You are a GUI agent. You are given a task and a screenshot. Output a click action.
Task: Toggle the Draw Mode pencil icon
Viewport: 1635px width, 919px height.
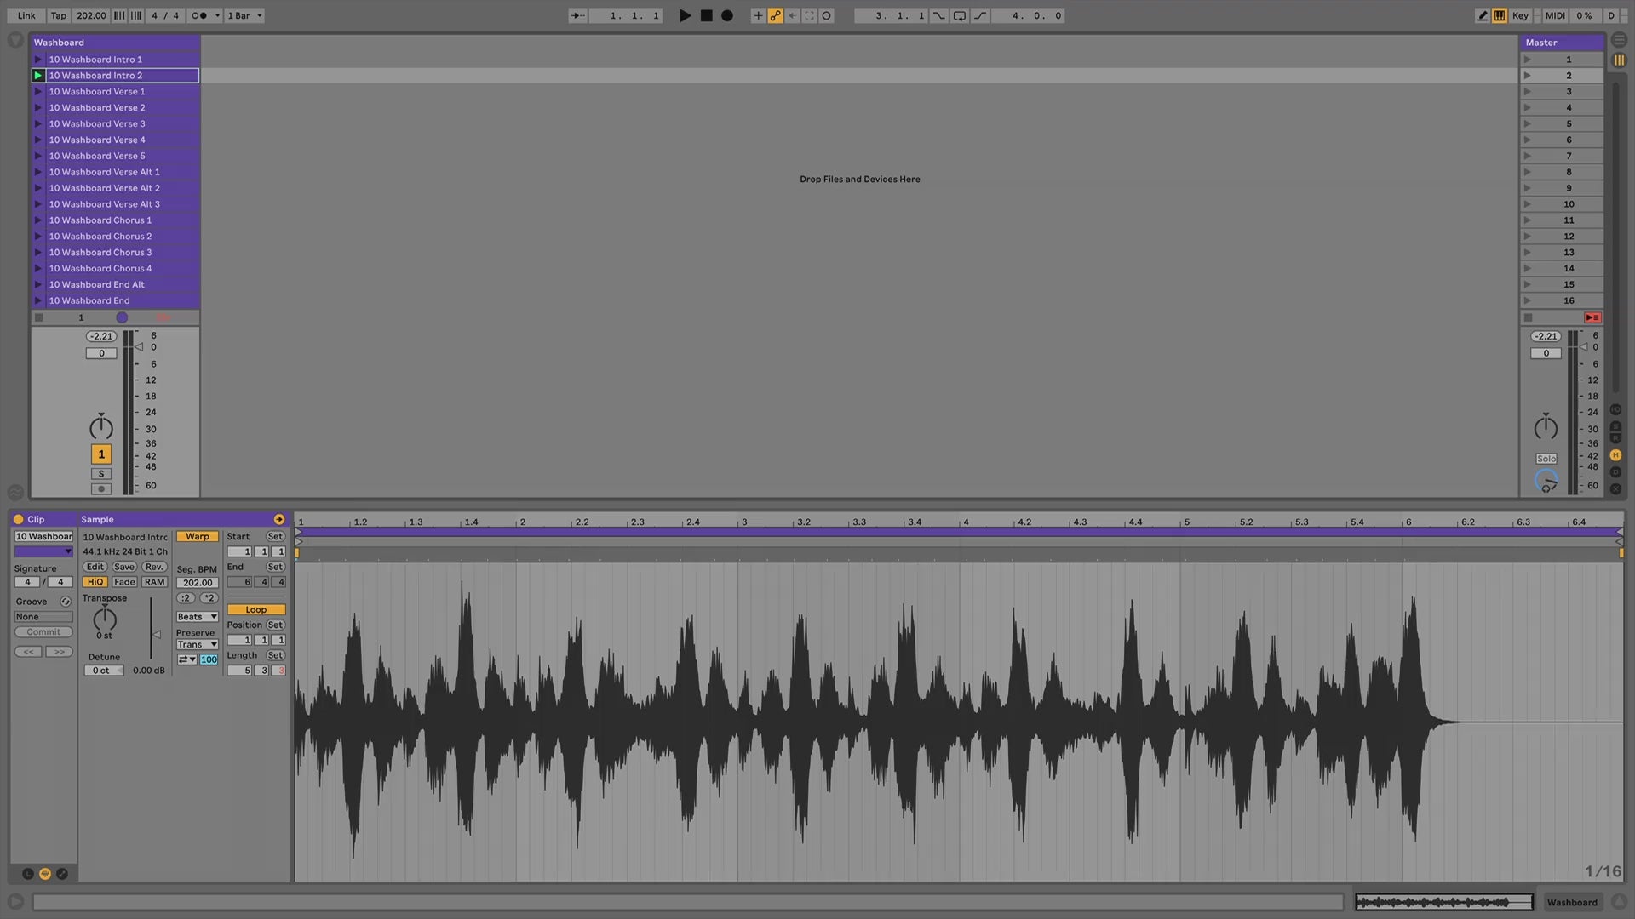[x=1483, y=15]
